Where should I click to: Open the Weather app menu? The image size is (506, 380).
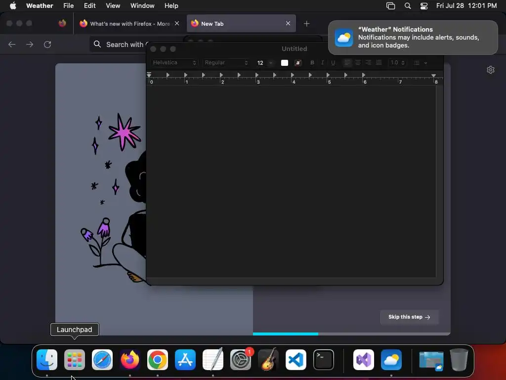(x=40, y=6)
